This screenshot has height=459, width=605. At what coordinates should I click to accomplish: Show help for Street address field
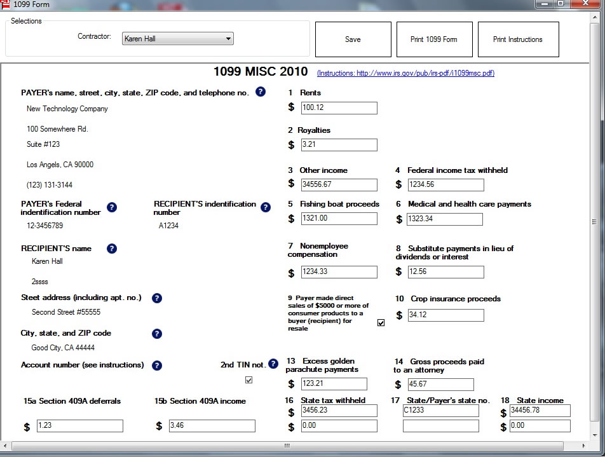tap(156, 298)
